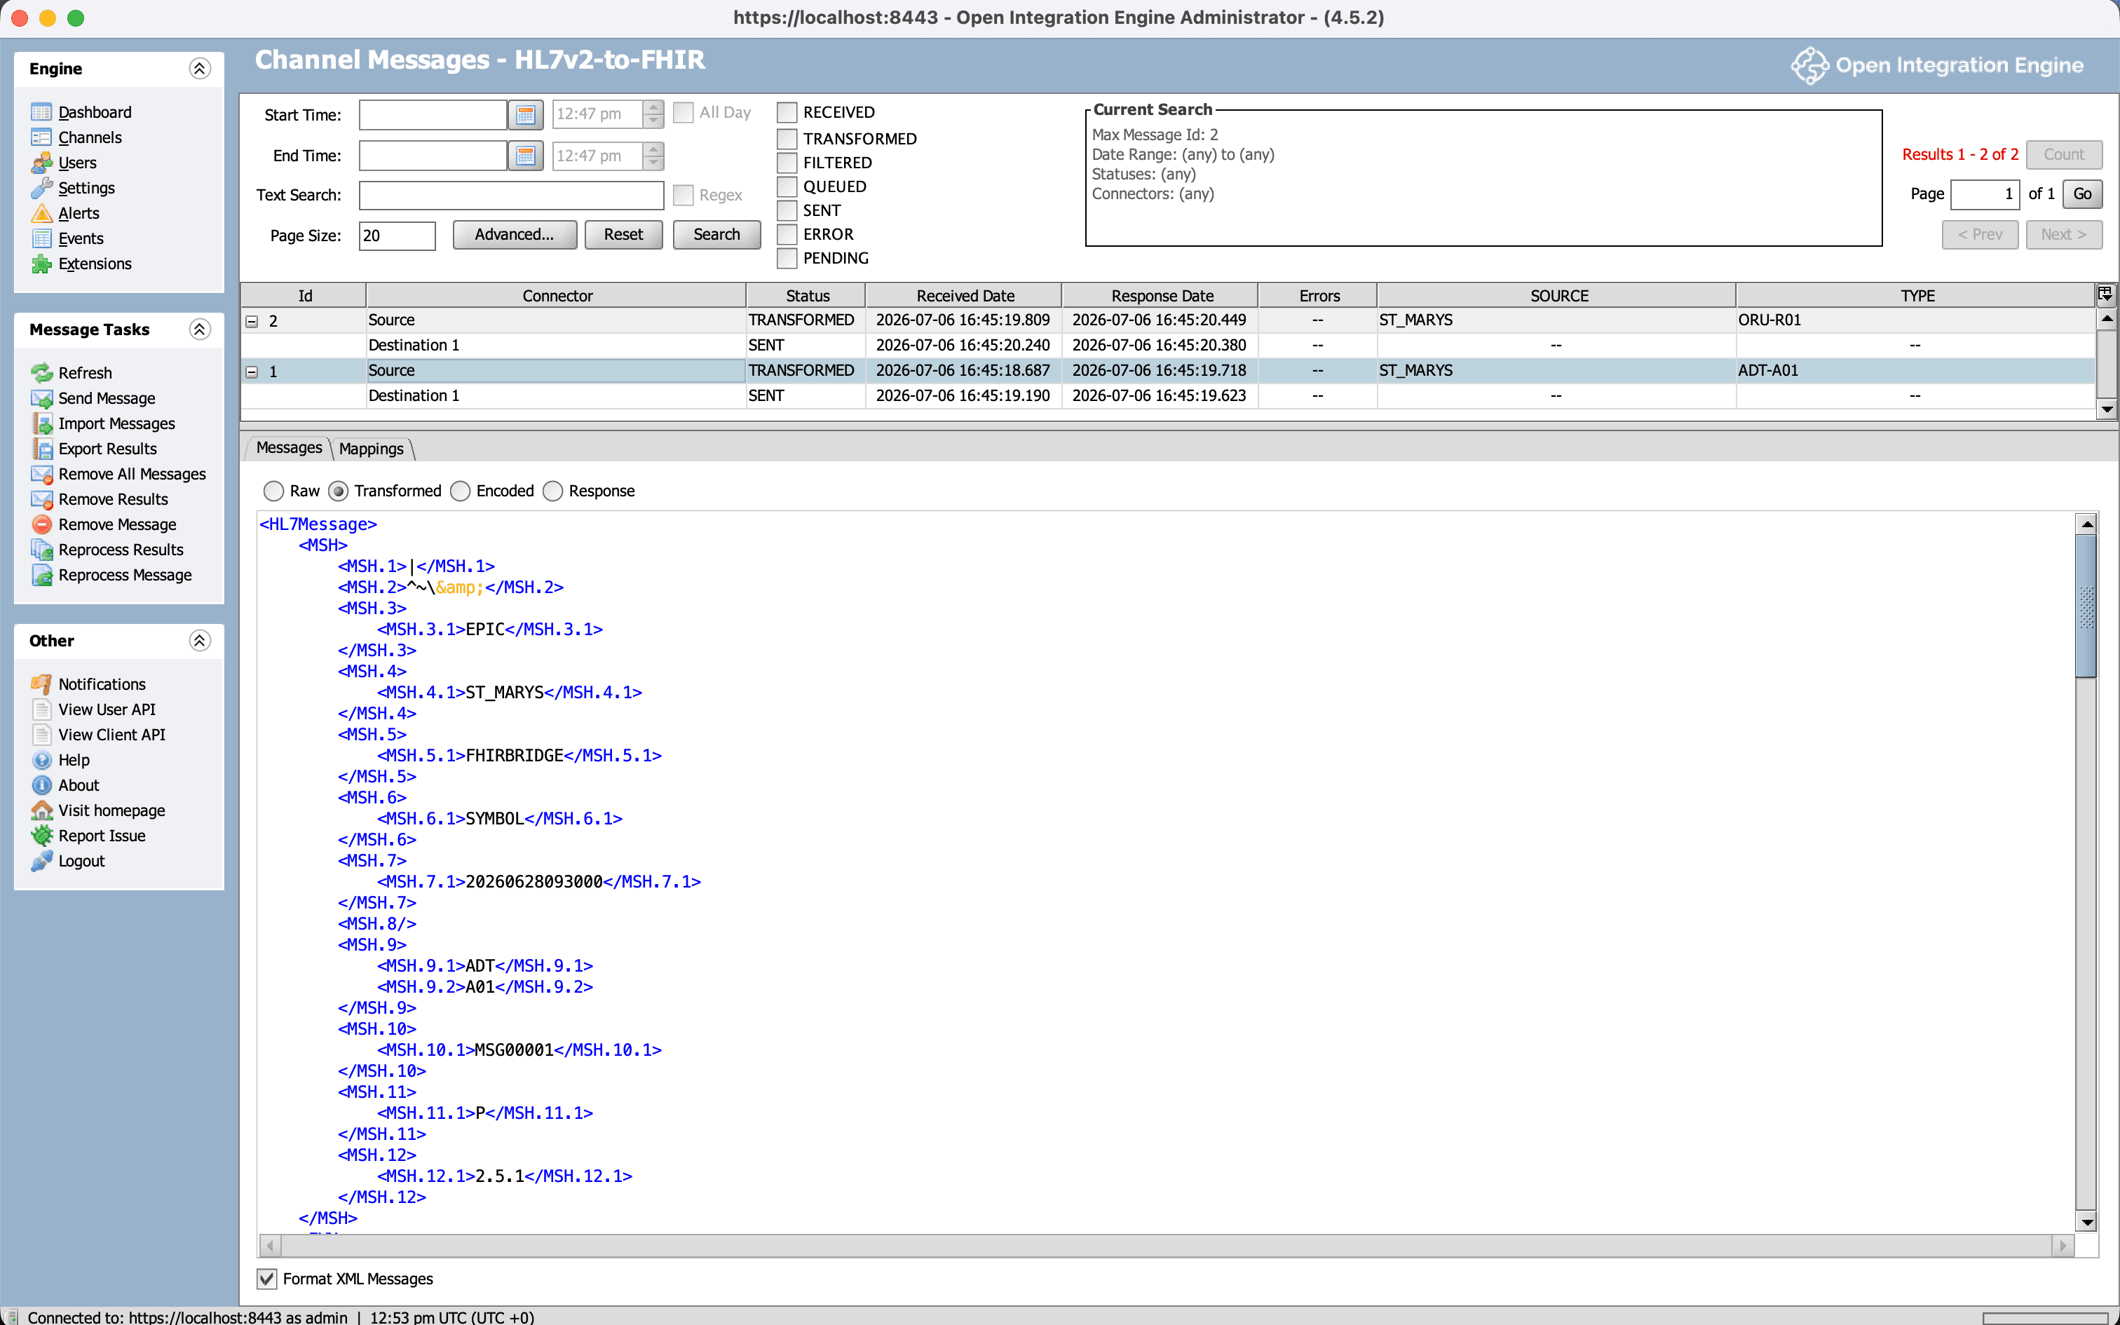This screenshot has height=1325, width=2120.
Task: Switch to the Mappings tab
Action: tap(372, 449)
